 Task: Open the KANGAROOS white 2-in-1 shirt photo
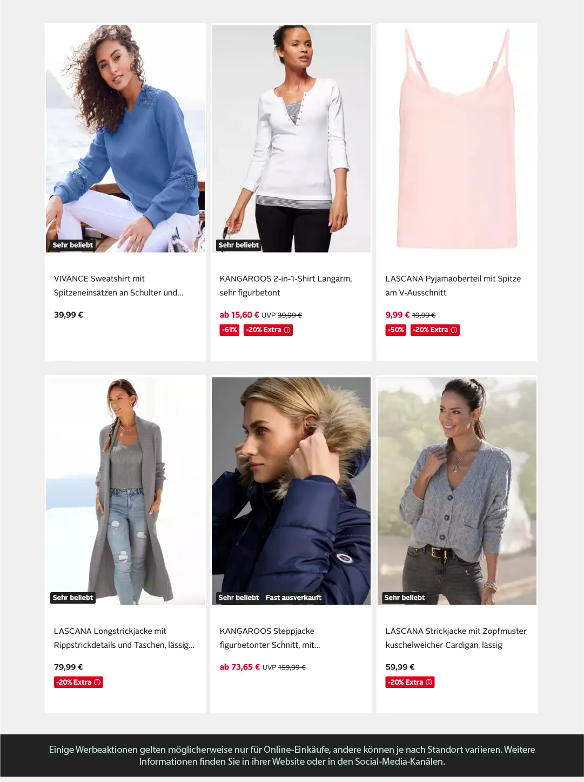(x=291, y=138)
